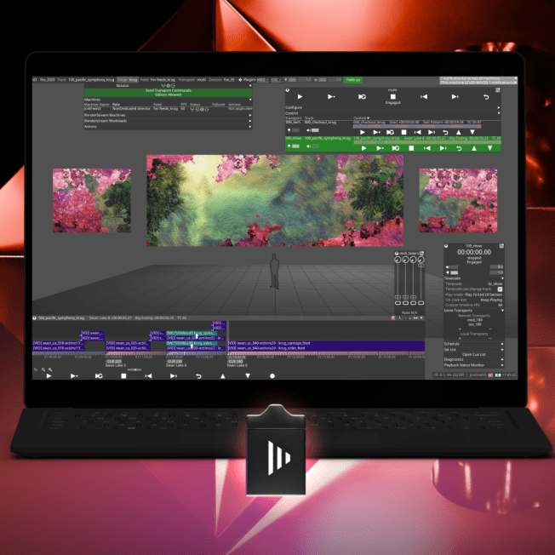Select osc_180 remote transport
This screenshot has width=555, height=555.
pyautogui.click(x=474, y=324)
